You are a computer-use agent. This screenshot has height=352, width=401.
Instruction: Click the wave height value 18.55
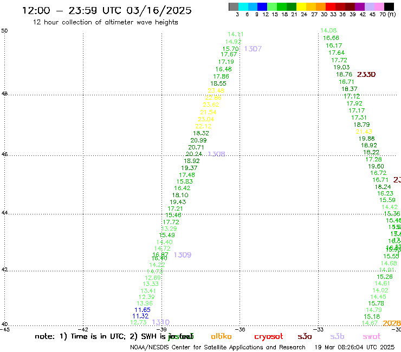click(218, 83)
